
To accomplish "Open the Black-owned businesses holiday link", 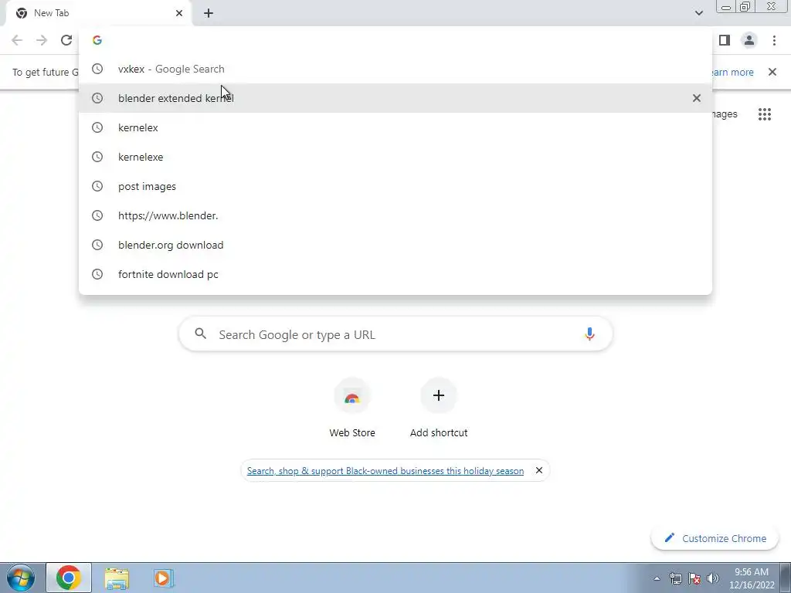I will coord(385,471).
